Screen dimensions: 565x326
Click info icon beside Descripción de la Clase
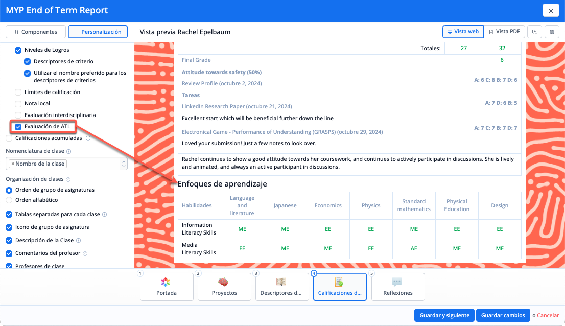[x=78, y=241]
